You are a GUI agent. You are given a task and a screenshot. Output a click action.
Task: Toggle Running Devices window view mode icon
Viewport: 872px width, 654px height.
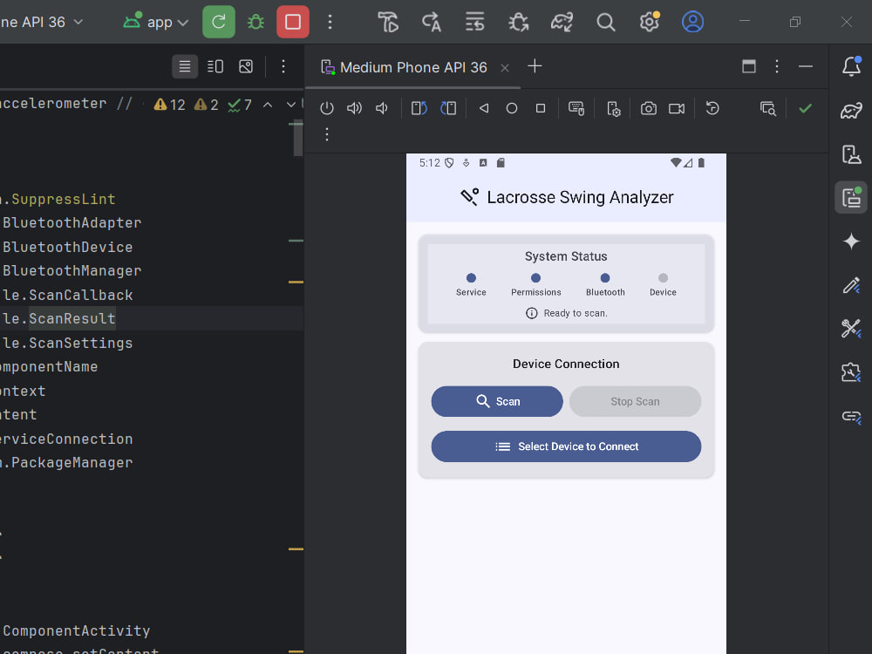(748, 67)
